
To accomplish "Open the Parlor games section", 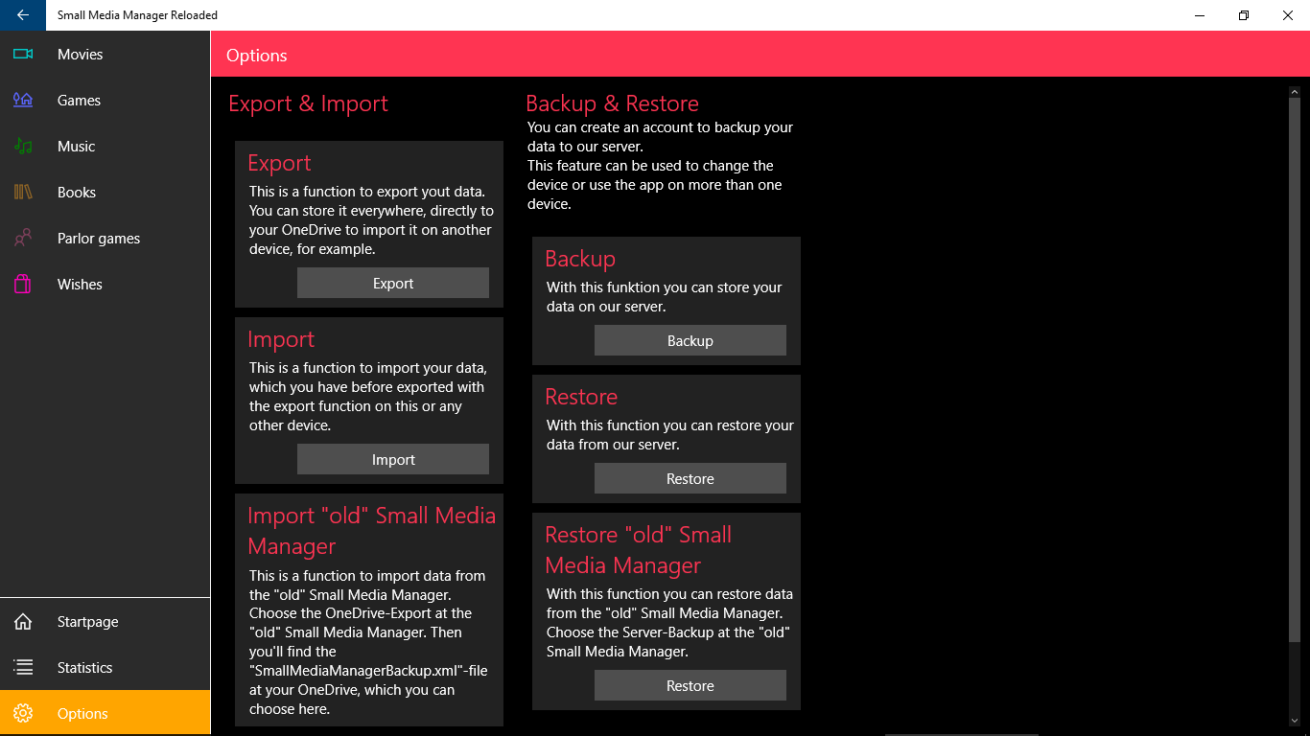I will (x=105, y=238).
